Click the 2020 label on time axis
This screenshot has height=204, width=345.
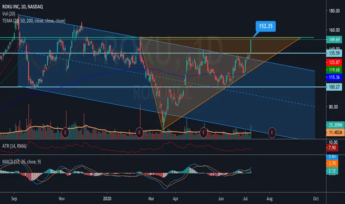point(107,199)
